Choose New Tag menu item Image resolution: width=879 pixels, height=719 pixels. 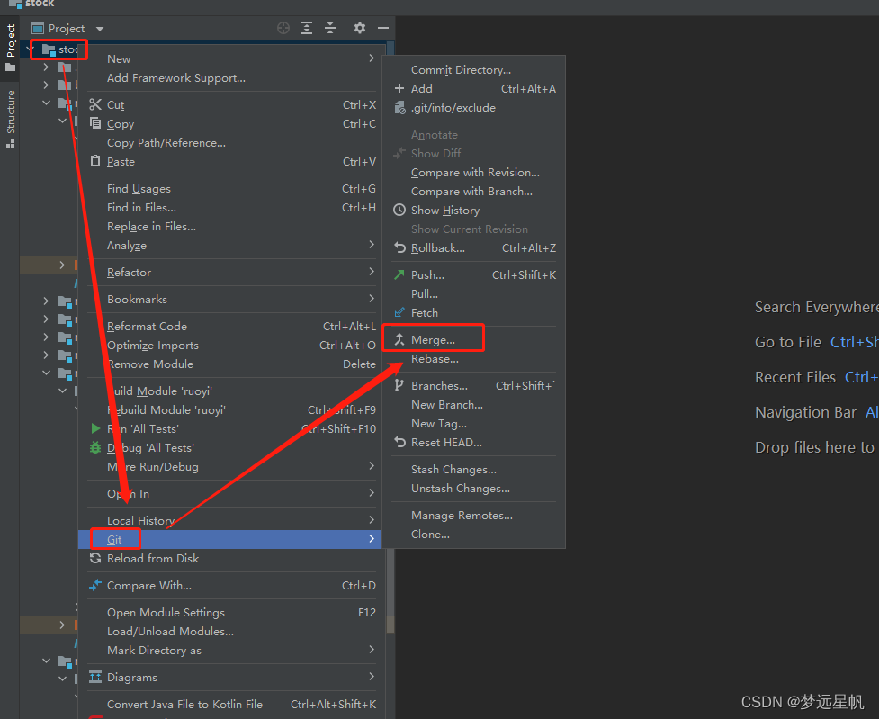pos(474,424)
